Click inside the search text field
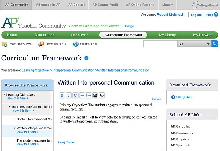The image size is (220, 151). 160,44
